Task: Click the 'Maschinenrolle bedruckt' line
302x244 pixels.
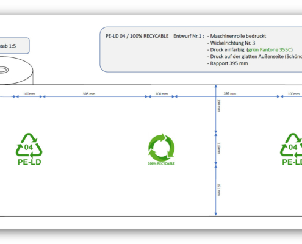Action: click(237, 36)
